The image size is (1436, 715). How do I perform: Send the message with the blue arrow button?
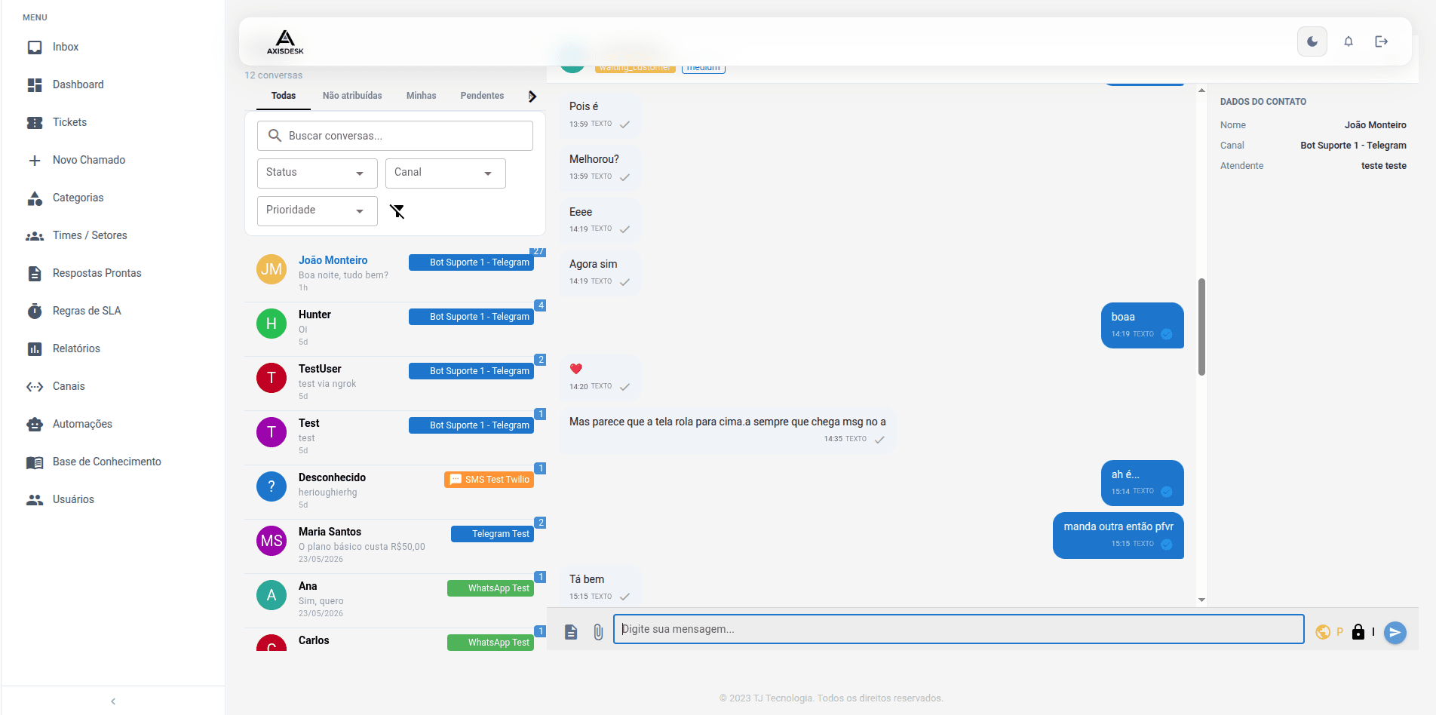point(1395,632)
